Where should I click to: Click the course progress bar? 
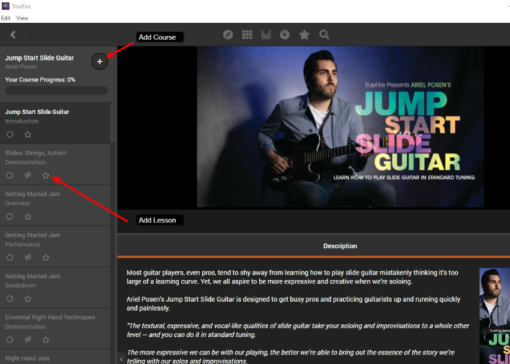point(56,91)
